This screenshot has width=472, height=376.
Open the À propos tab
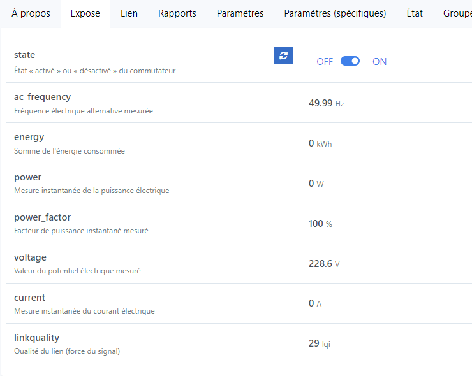31,13
